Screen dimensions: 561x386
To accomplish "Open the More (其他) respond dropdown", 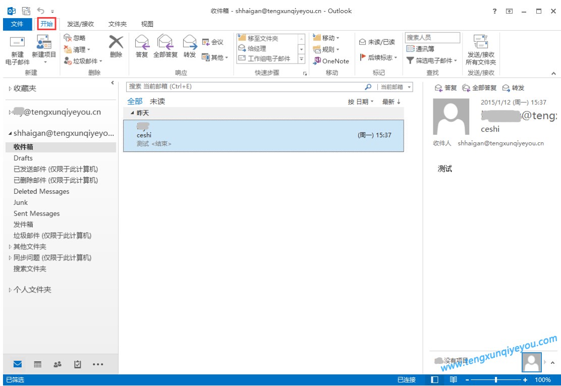I will tap(215, 57).
